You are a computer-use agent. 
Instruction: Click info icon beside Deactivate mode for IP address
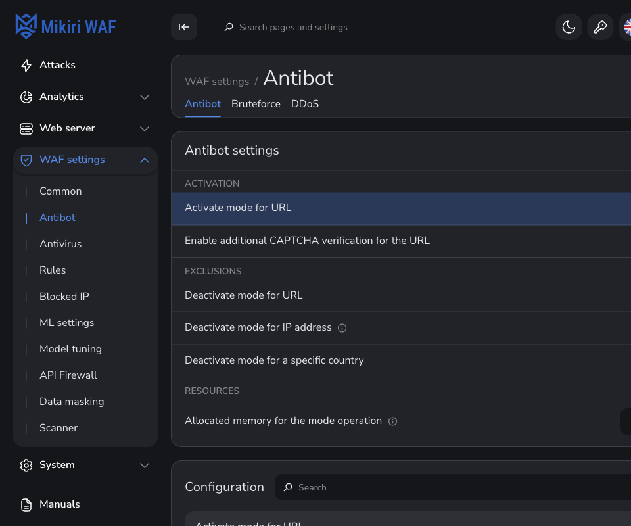(x=342, y=328)
